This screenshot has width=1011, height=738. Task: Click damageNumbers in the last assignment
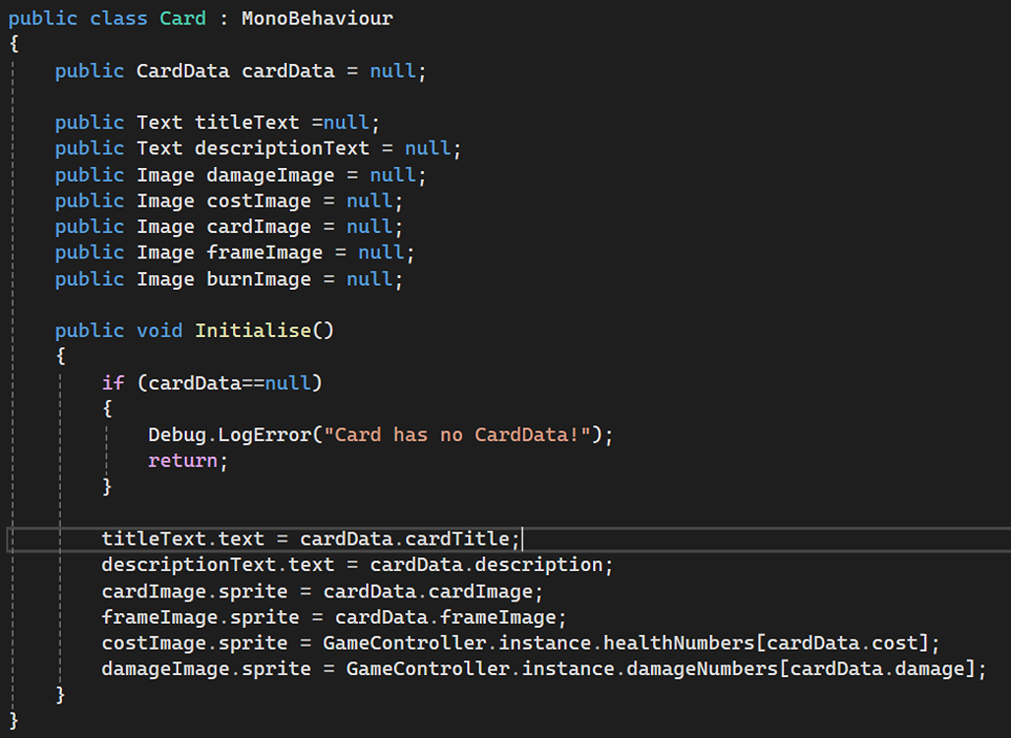pos(703,669)
